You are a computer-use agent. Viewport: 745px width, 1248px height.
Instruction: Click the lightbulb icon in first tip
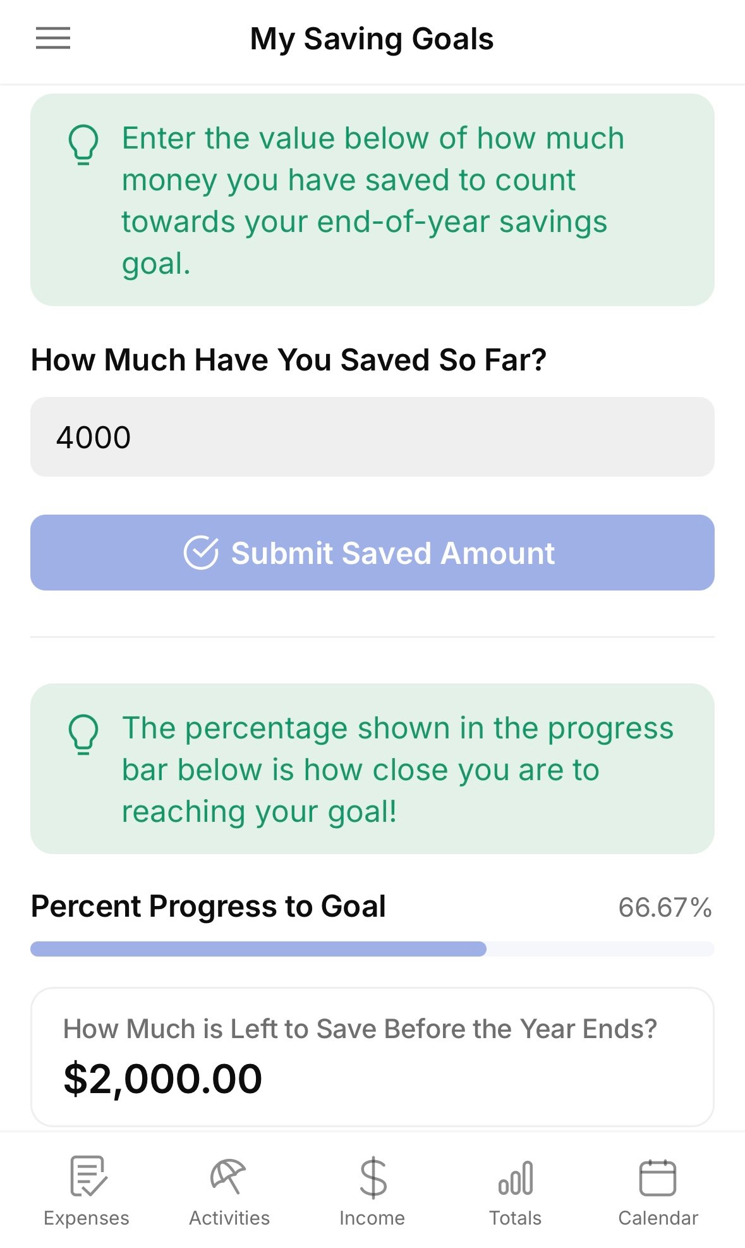[x=83, y=145]
